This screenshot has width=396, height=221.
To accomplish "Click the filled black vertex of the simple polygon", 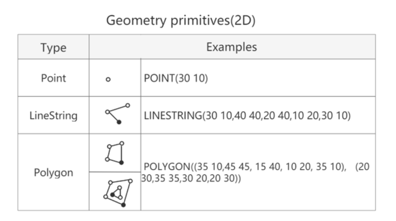I will [x=122, y=162].
